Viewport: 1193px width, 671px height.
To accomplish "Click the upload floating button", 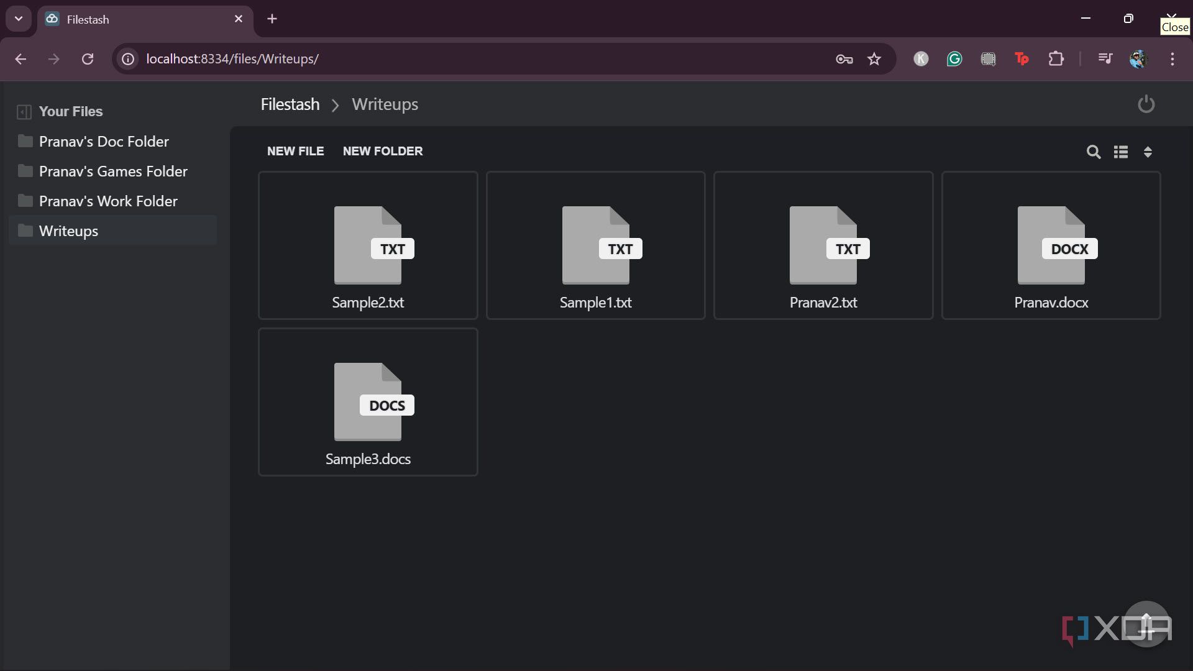I will click(1146, 624).
